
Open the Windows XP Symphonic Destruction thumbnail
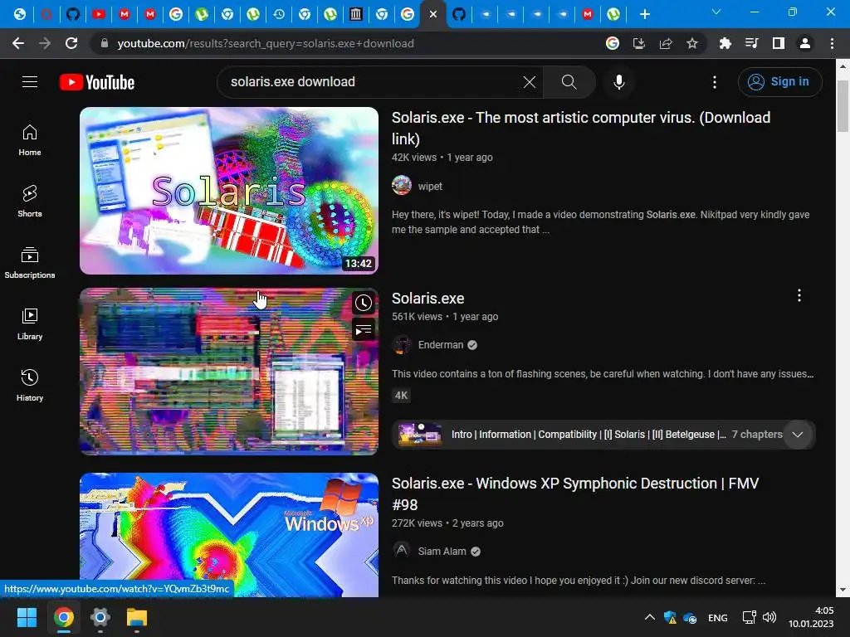[x=229, y=535]
